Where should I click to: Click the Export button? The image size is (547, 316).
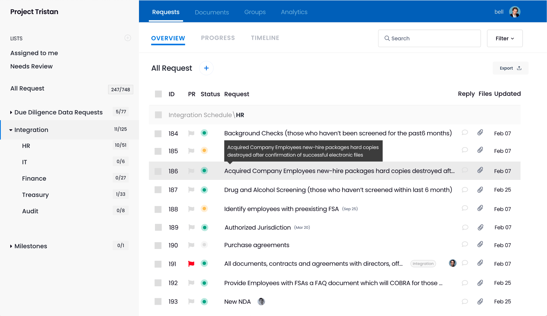[510, 68]
